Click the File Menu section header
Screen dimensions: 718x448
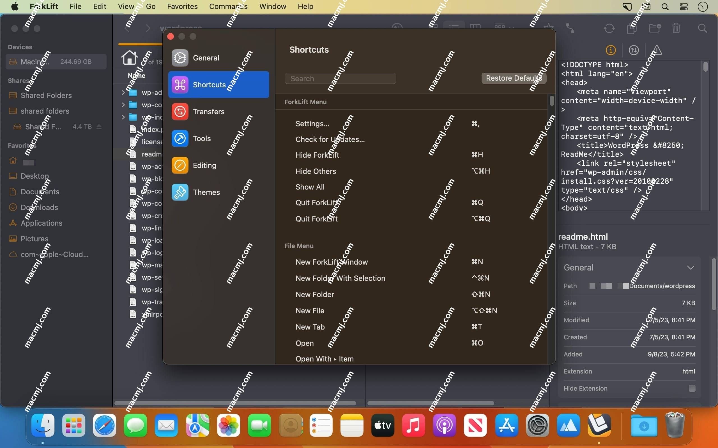click(x=298, y=245)
